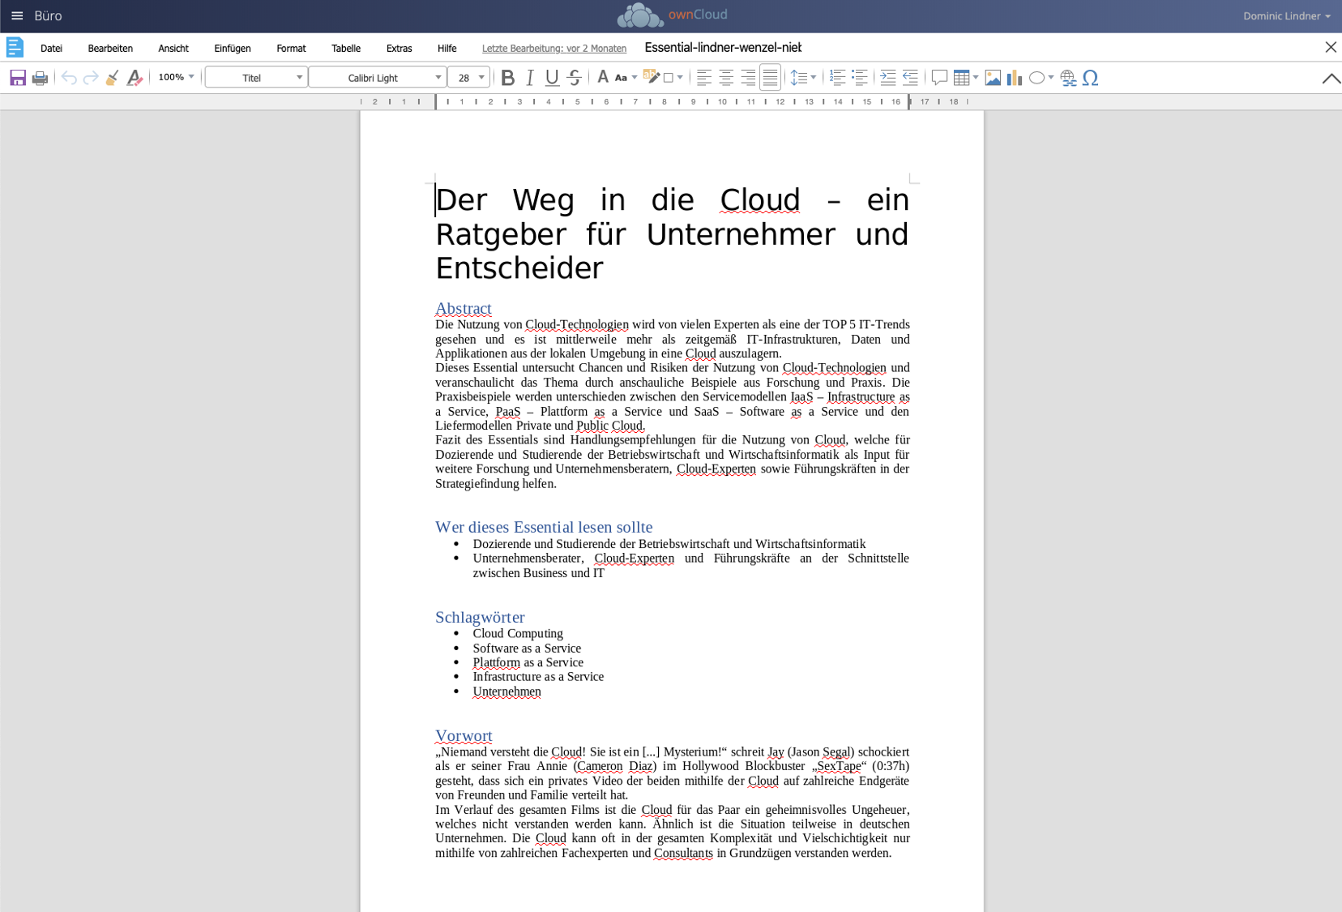Open the Ansicht menu

coord(173,49)
